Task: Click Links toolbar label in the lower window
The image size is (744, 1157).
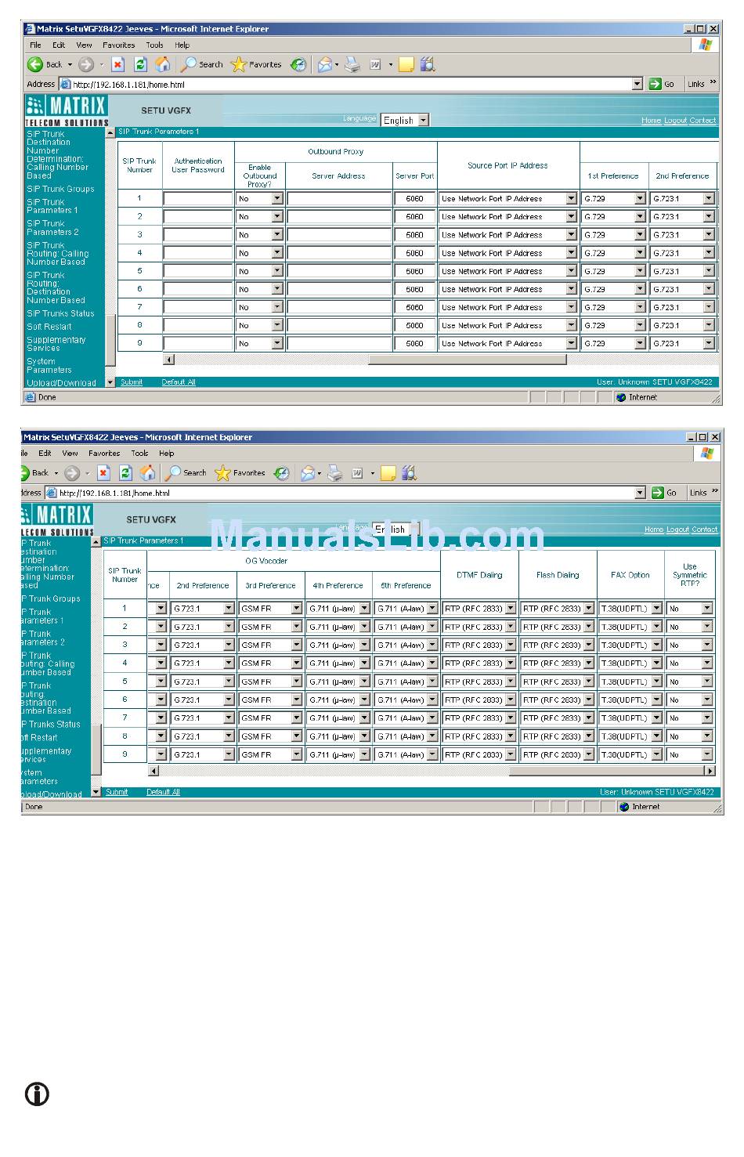Action: point(696,493)
